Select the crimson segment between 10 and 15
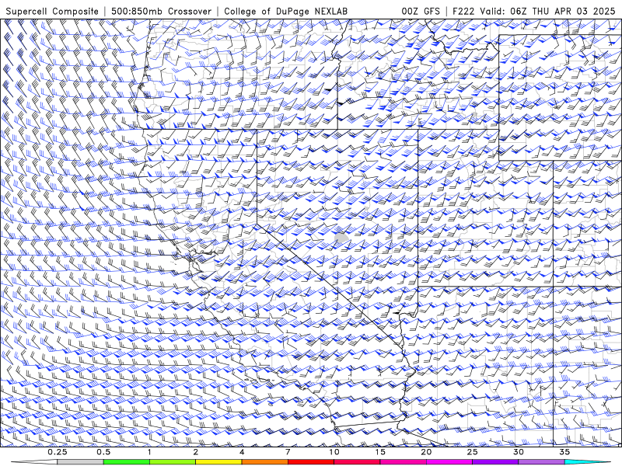Image resolution: width=622 pixels, height=466 pixels. (357, 462)
